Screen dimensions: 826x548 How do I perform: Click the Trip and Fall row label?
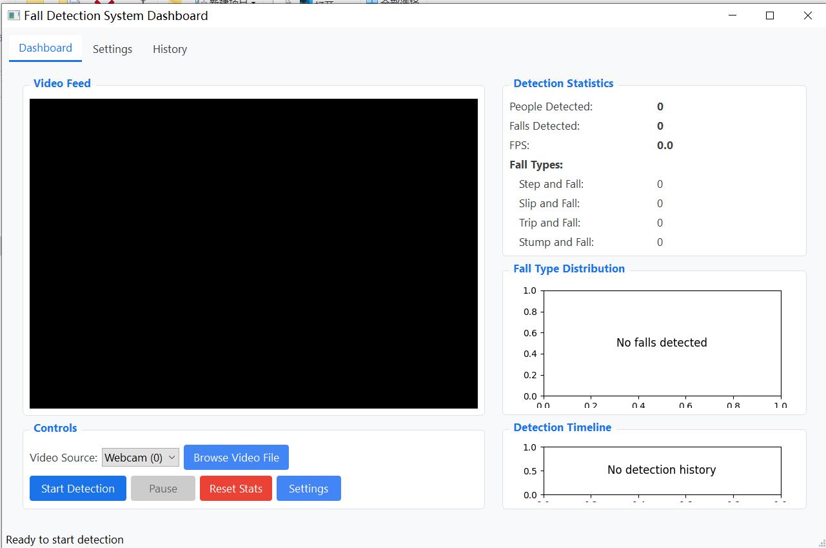tap(549, 223)
